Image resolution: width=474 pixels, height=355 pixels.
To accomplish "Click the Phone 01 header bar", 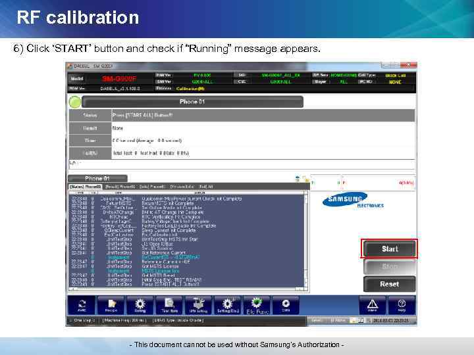I will [x=192, y=102].
